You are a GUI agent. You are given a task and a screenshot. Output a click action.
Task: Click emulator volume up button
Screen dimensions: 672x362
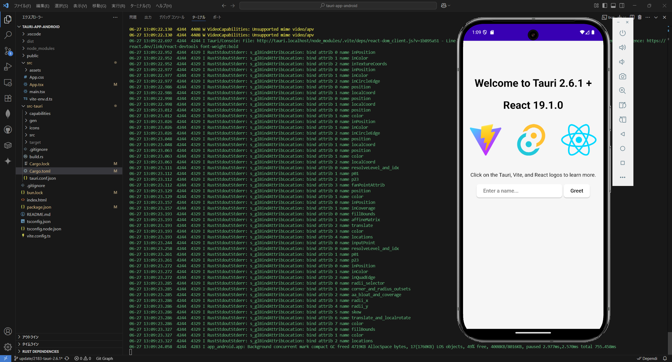[622, 47]
